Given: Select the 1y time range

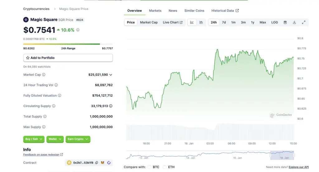Looking at the screenshot, I should (252, 22).
